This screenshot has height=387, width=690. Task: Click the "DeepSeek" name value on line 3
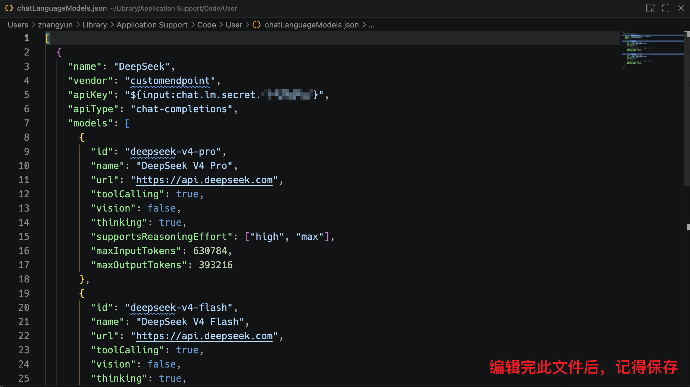pyautogui.click(x=142, y=66)
